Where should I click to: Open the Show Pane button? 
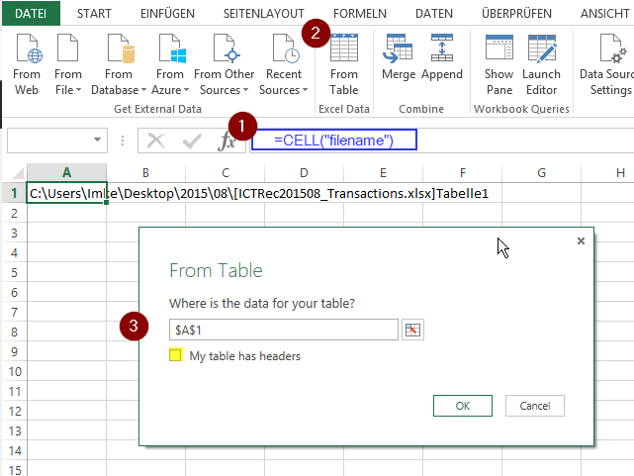498,64
